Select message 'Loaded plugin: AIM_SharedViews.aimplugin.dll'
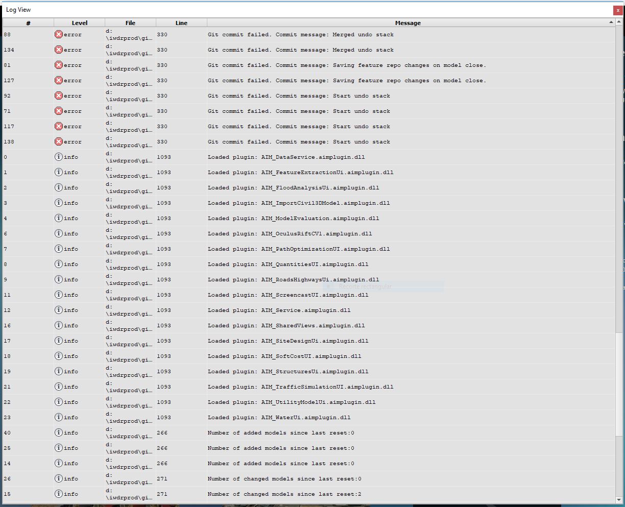The width and height of the screenshot is (625, 507). pos(286,325)
